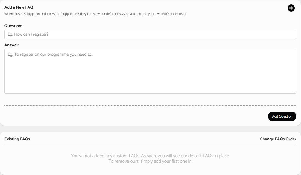The image size is (301, 175).
Task: Click the 'Question:' field label
Action: (x=13, y=26)
